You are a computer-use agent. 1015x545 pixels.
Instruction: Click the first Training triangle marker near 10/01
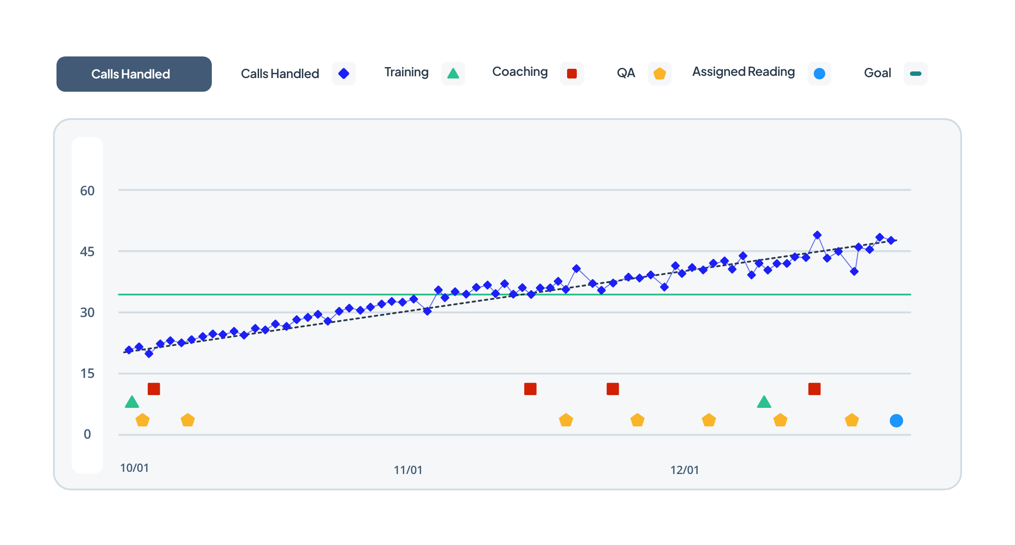point(132,402)
